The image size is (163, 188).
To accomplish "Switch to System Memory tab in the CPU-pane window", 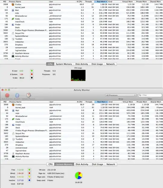I will pyautogui.click(x=64, y=64).
